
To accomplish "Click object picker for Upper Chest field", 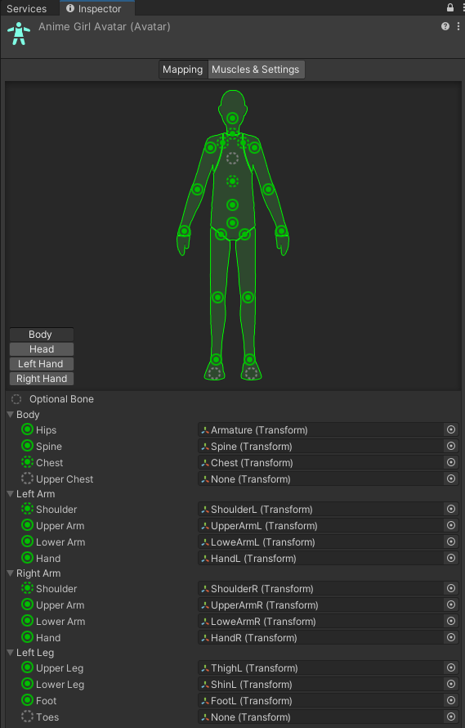I will coord(450,479).
